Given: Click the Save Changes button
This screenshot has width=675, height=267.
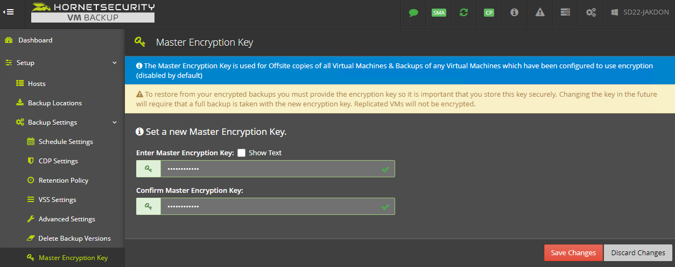Looking at the screenshot, I should coord(573,253).
